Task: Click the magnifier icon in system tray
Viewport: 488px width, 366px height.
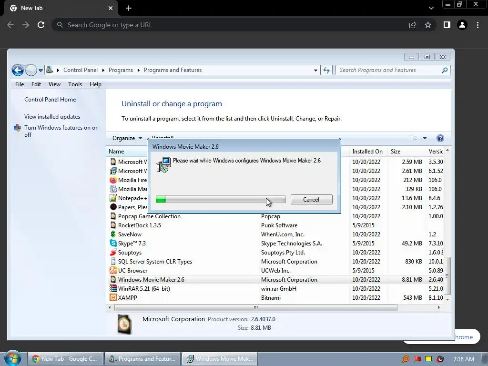Action: coord(405,359)
